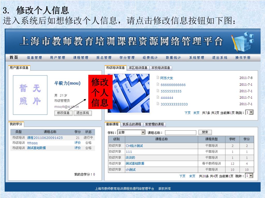The image size is (265, 198).
Task: Switch to the 市级培训信息 tab
Action: [x=115, y=68]
